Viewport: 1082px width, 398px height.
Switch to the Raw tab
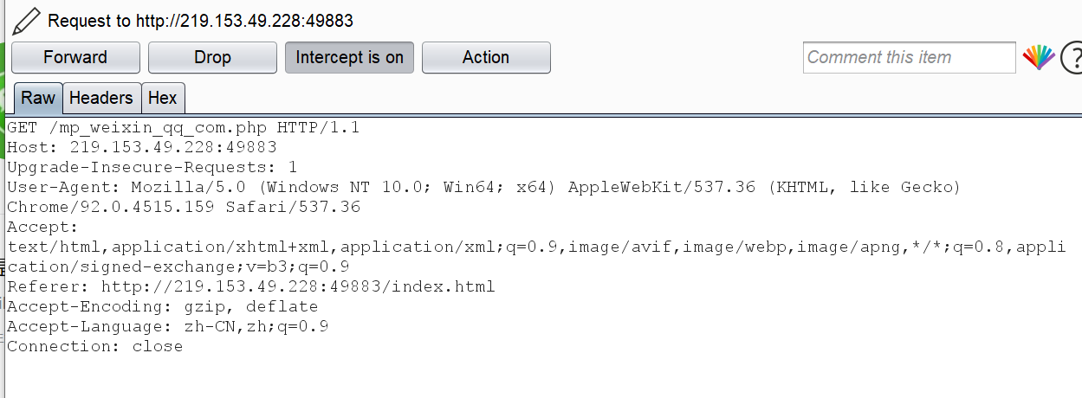[38, 99]
